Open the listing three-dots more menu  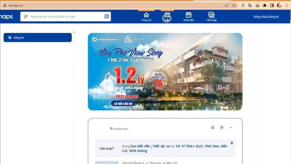pos(231,128)
